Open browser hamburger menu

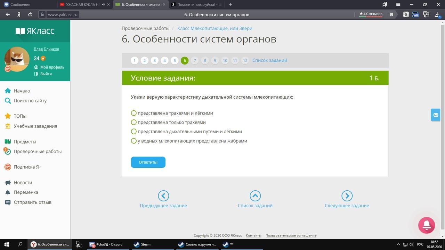click(398, 5)
